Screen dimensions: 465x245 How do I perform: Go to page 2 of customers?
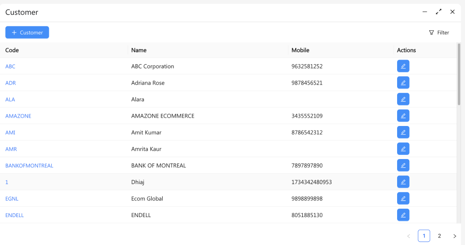(439, 236)
